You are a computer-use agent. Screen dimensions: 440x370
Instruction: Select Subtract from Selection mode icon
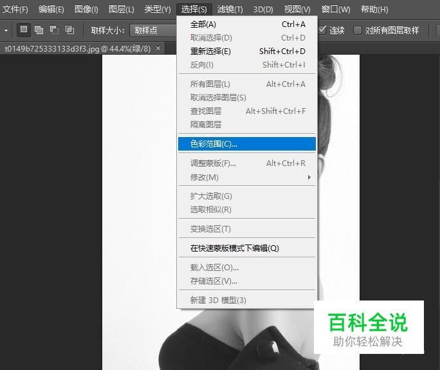54,30
